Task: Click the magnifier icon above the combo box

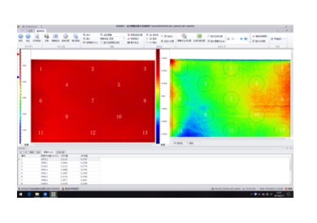Action: coord(102,35)
